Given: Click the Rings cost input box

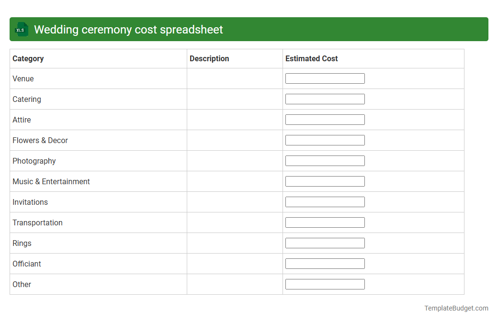Looking at the screenshot, I should pos(325,243).
